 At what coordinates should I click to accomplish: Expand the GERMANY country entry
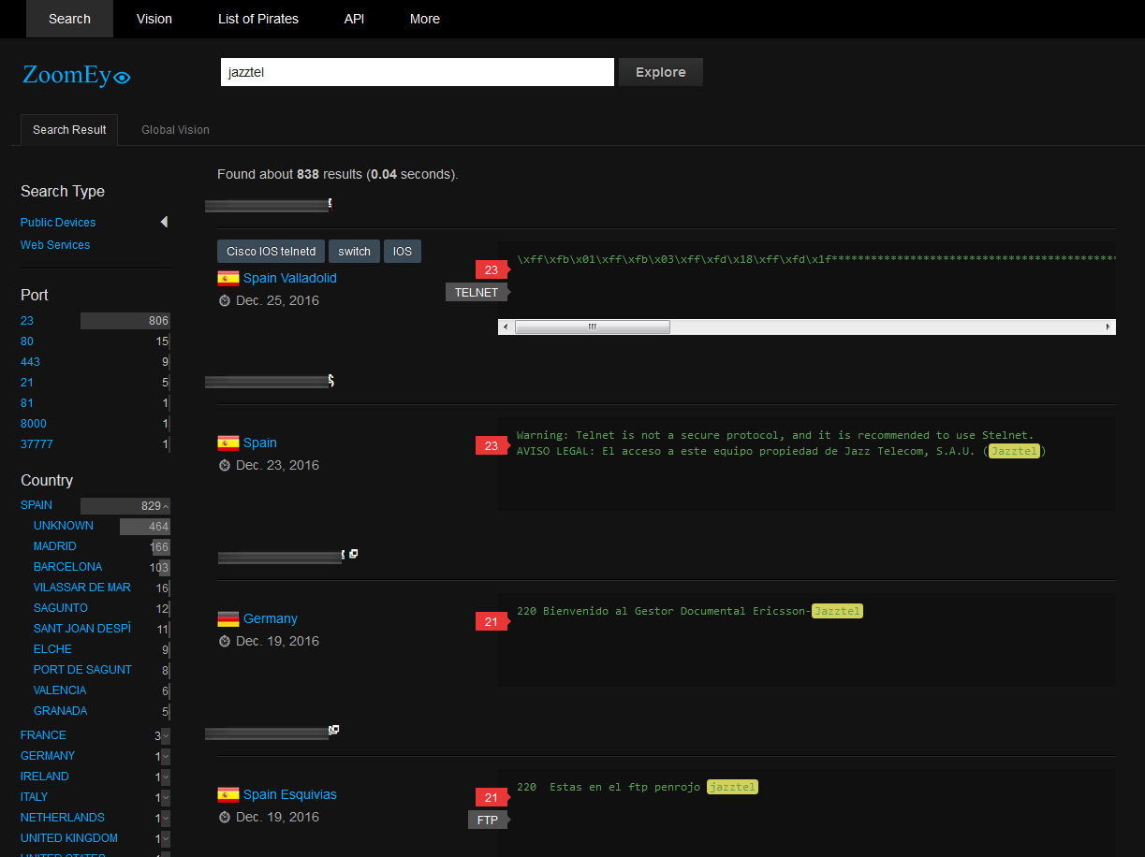tap(166, 756)
